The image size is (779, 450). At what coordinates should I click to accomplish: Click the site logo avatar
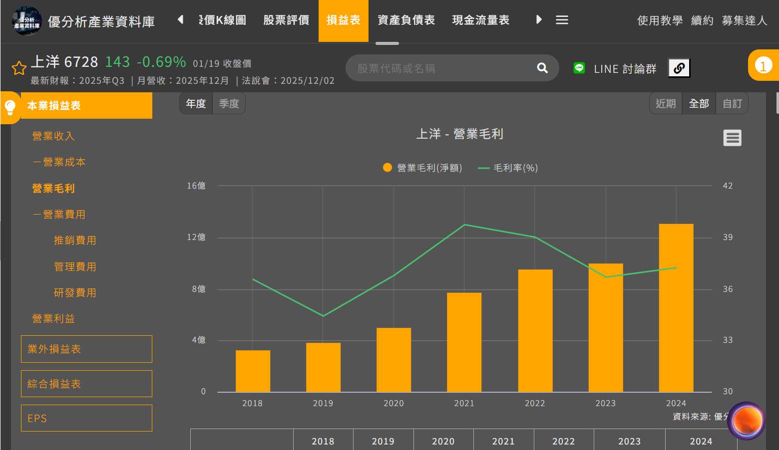pyautogui.click(x=26, y=21)
